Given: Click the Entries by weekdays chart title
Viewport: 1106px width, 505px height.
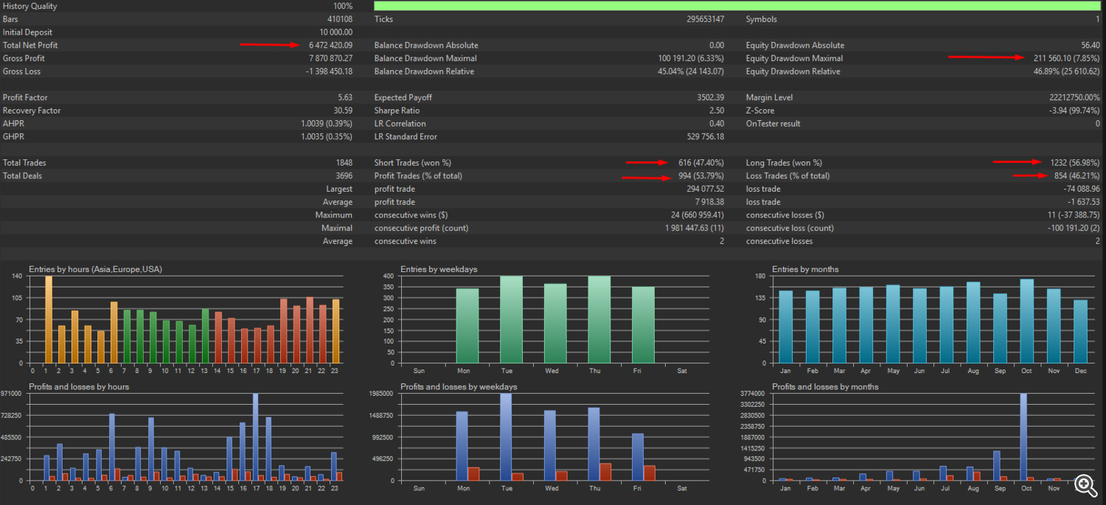Looking at the screenshot, I should pyautogui.click(x=439, y=269).
